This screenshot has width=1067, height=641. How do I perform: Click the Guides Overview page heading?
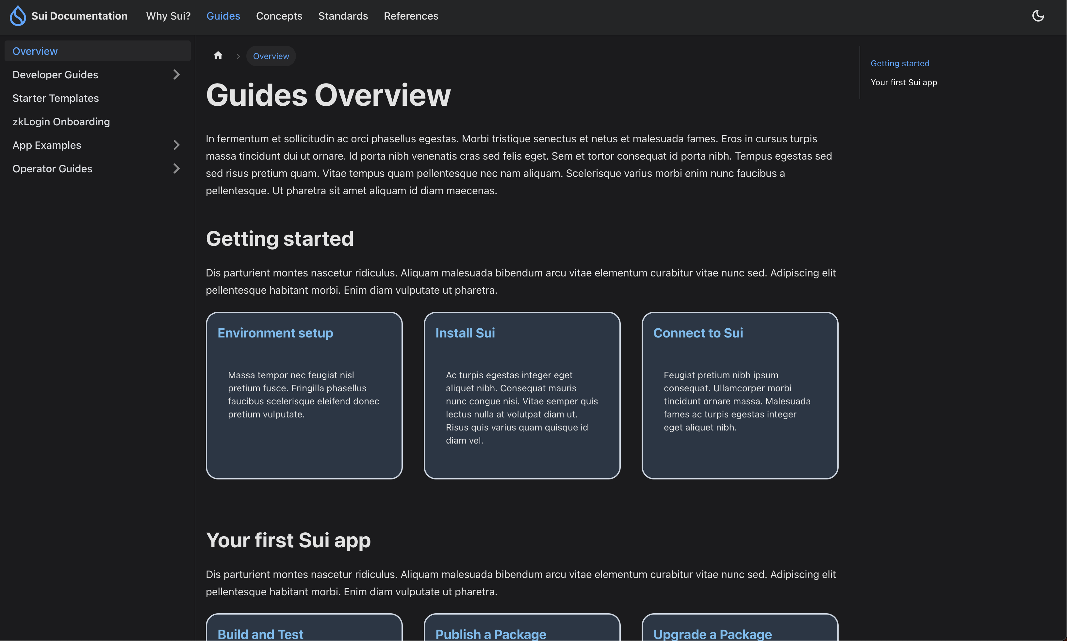tap(328, 95)
